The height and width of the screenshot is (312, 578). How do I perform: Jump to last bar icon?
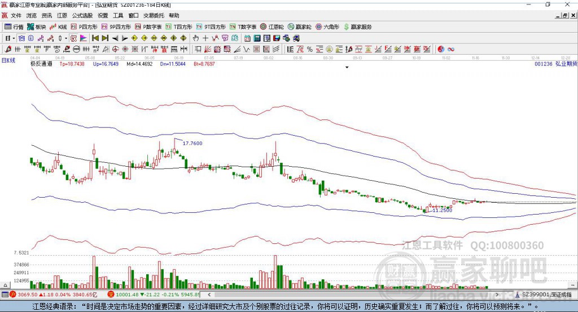tap(105, 38)
